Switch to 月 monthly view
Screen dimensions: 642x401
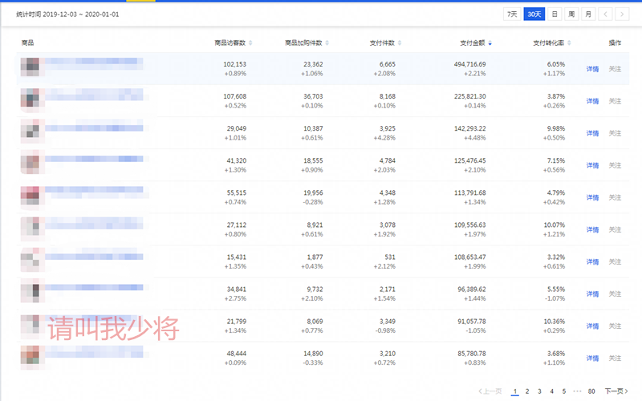[x=588, y=14]
